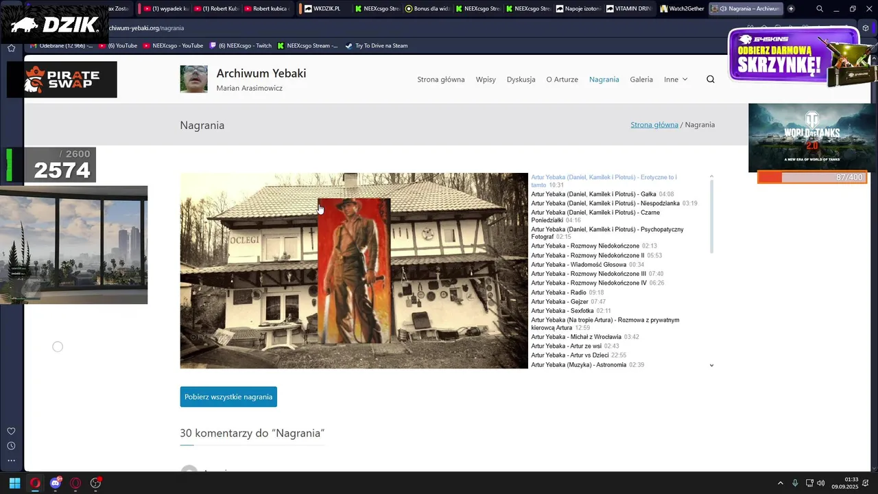Play 'Artur Yebaka - Radio' 09:18
The width and height of the screenshot is (878, 494).
tap(567, 292)
